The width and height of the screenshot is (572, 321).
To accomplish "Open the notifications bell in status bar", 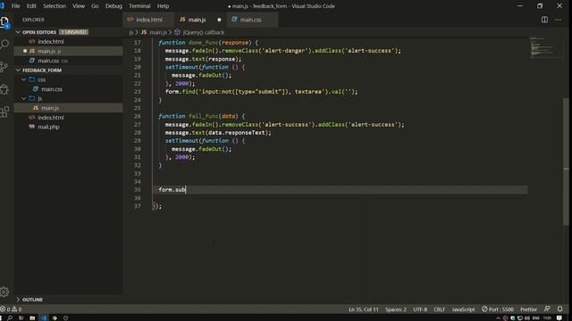I will [x=560, y=309].
